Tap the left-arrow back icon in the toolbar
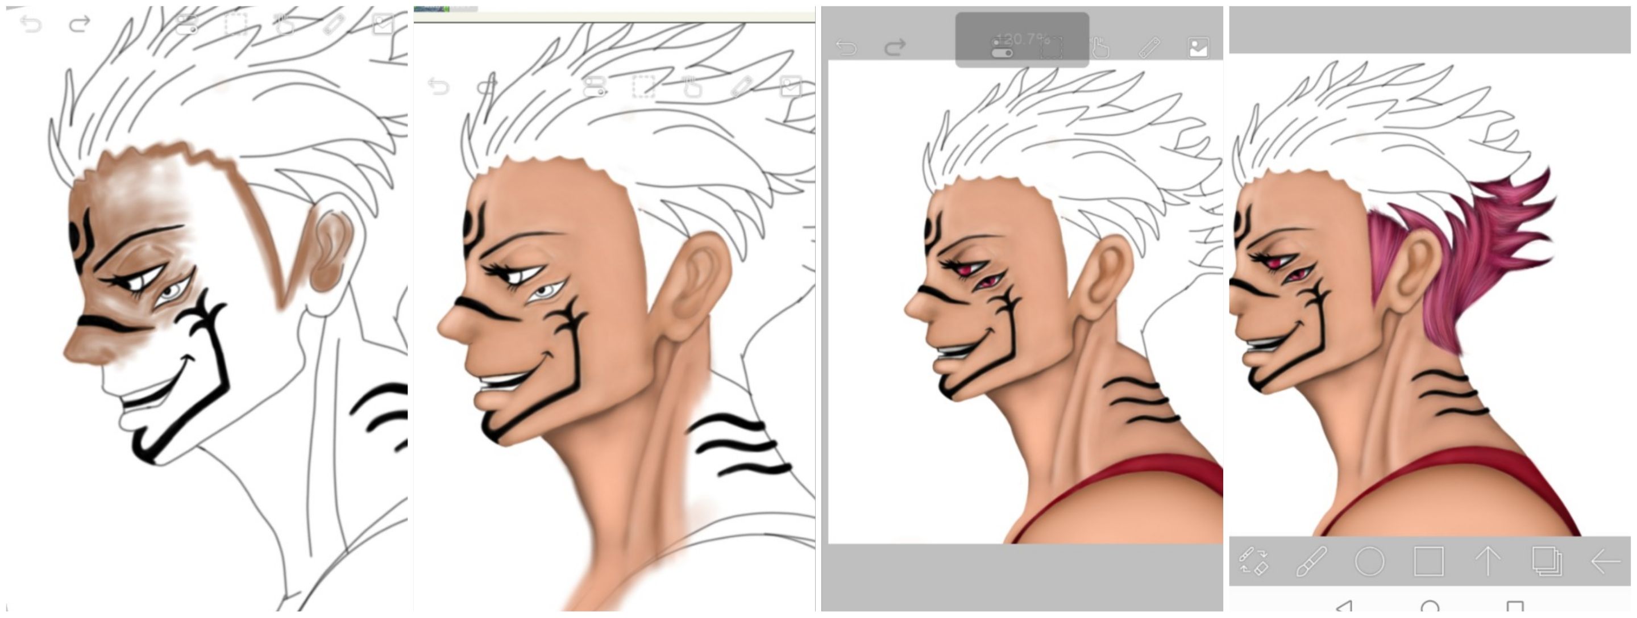 1605,561
